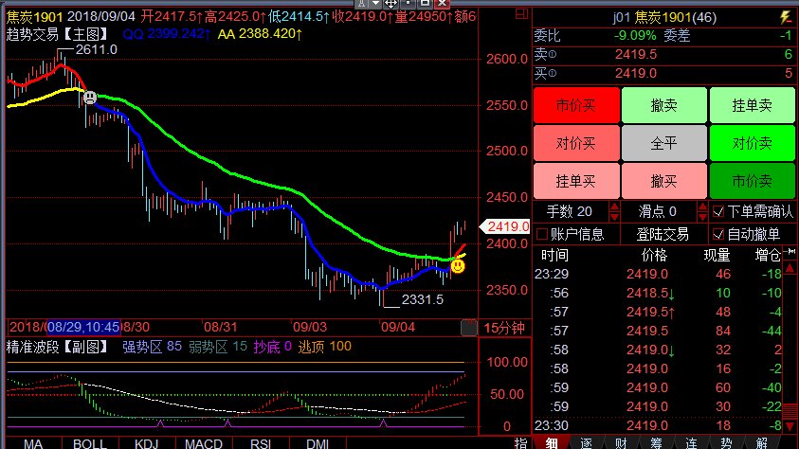Click the 08/31 date marker on time axis
This screenshot has height=449, width=799.
[x=221, y=327]
